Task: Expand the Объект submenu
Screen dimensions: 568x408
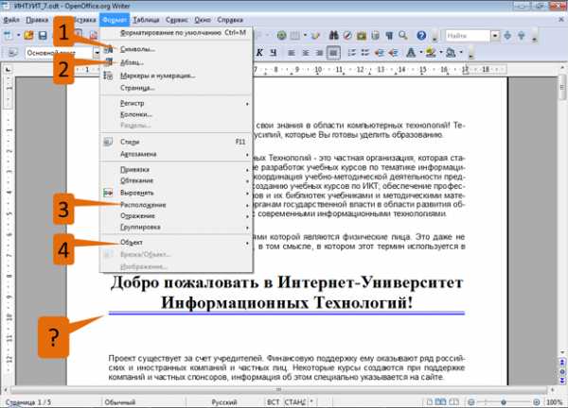Action: click(176, 243)
